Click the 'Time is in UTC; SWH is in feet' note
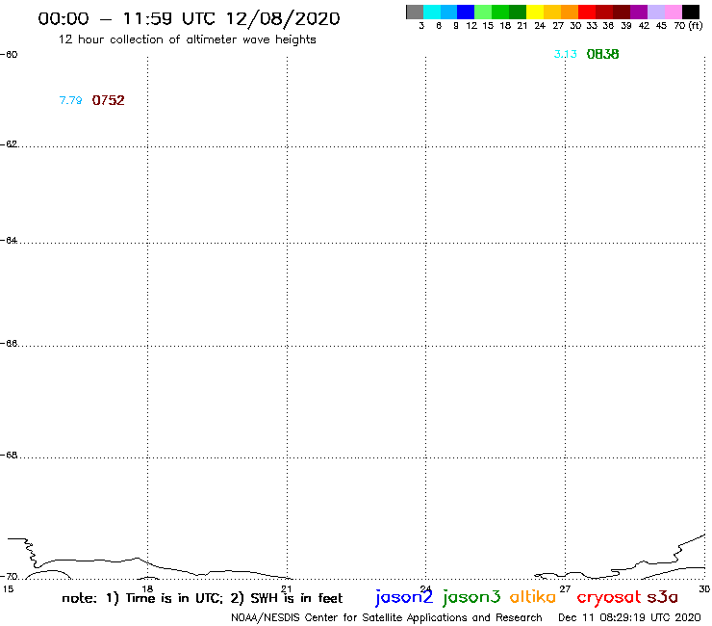The width and height of the screenshot is (712, 626). click(202, 598)
